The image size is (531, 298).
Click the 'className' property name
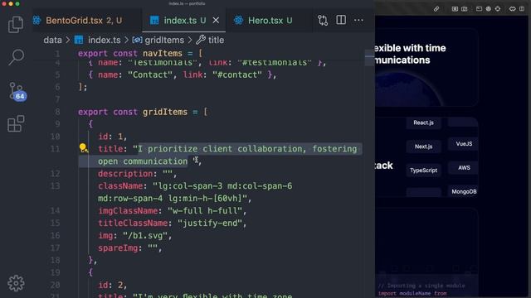click(x=120, y=186)
